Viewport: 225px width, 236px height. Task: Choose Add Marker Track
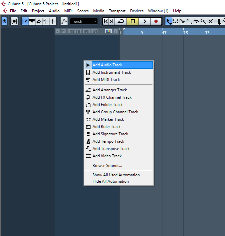pos(118,119)
